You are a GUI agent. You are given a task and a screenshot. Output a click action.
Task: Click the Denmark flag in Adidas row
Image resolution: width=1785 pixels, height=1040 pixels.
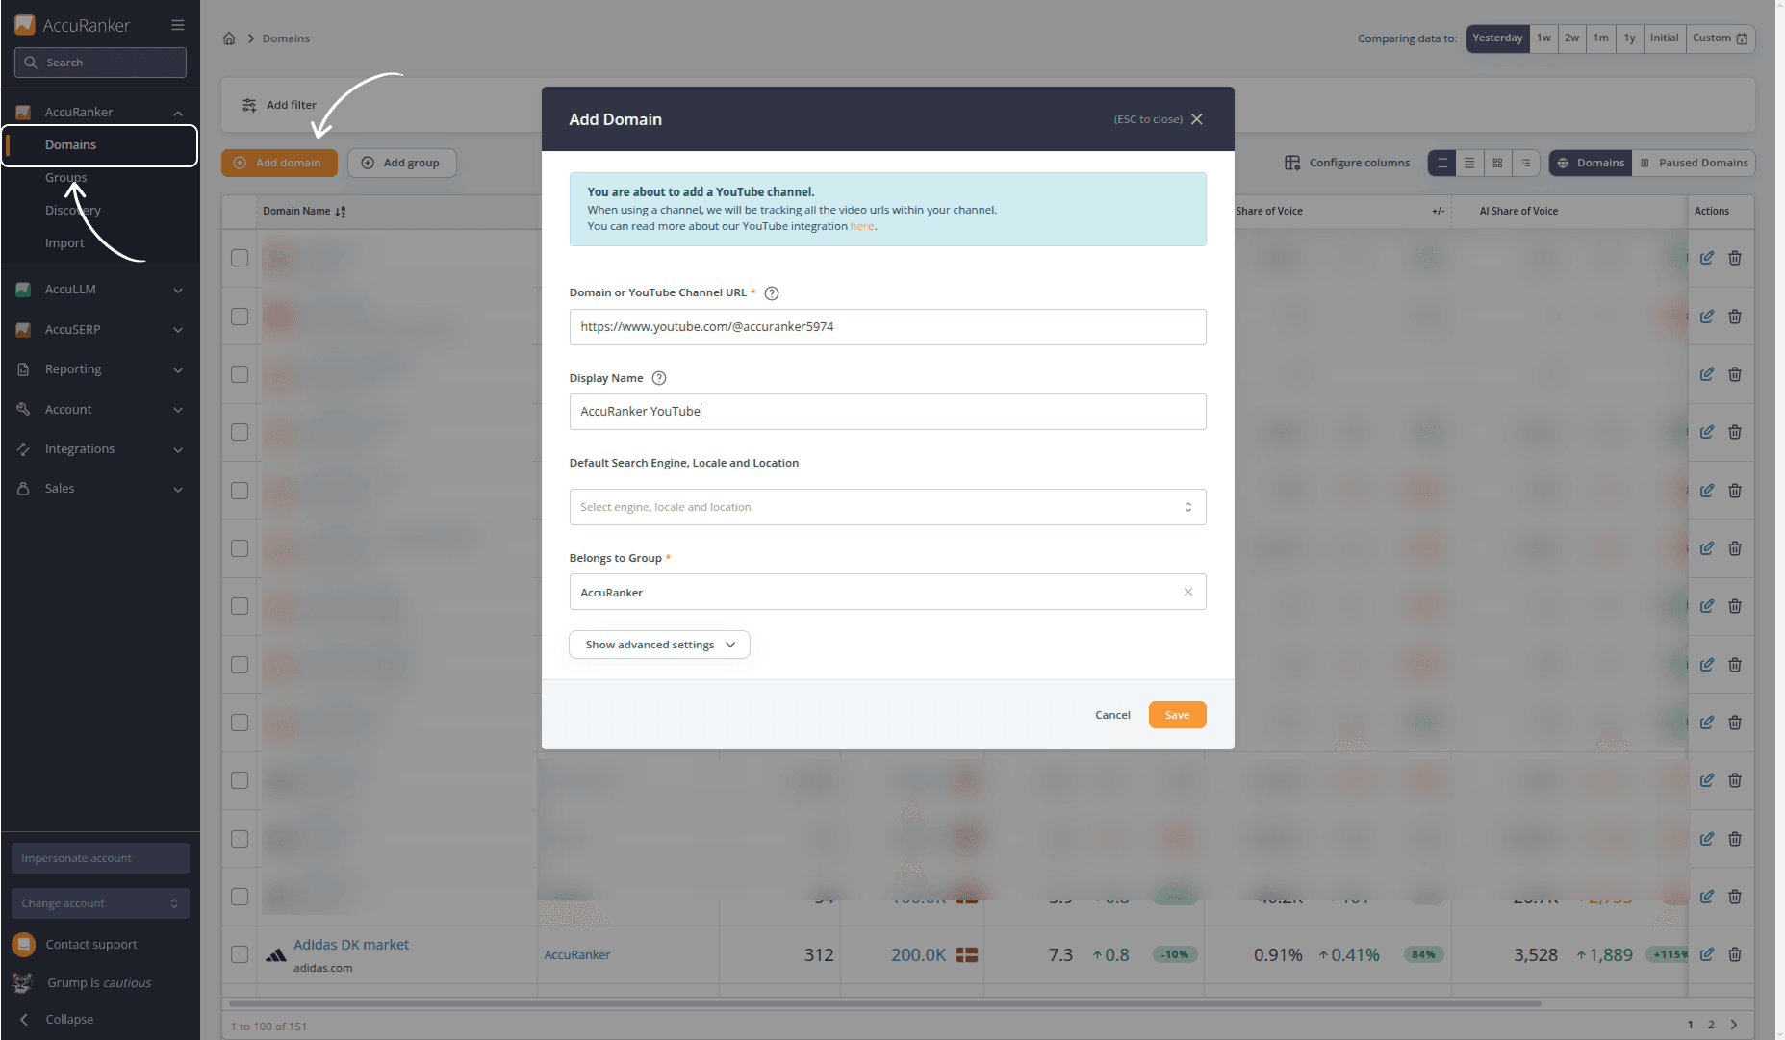pyautogui.click(x=967, y=955)
